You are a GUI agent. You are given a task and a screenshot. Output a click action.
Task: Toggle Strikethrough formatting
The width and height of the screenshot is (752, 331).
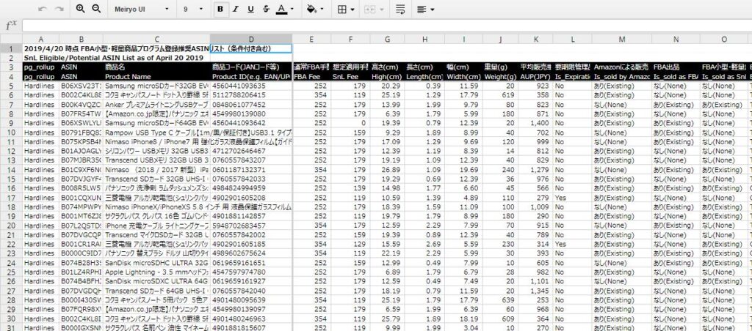point(266,9)
